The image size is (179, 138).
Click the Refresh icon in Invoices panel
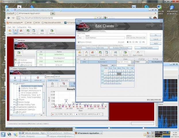pos(19,54)
